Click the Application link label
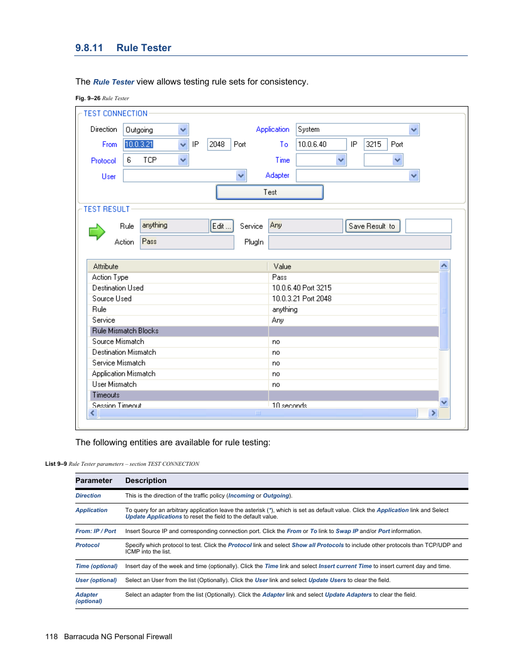 click(x=273, y=129)
